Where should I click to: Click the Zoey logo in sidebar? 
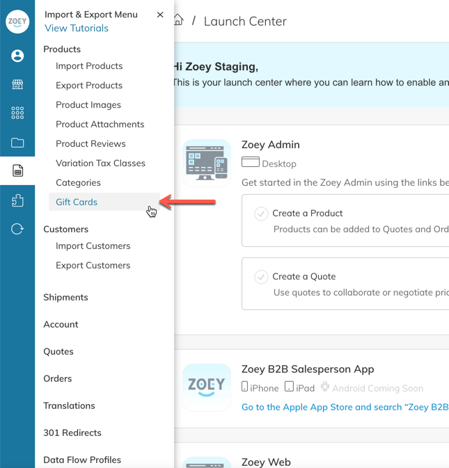click(17, 22)
